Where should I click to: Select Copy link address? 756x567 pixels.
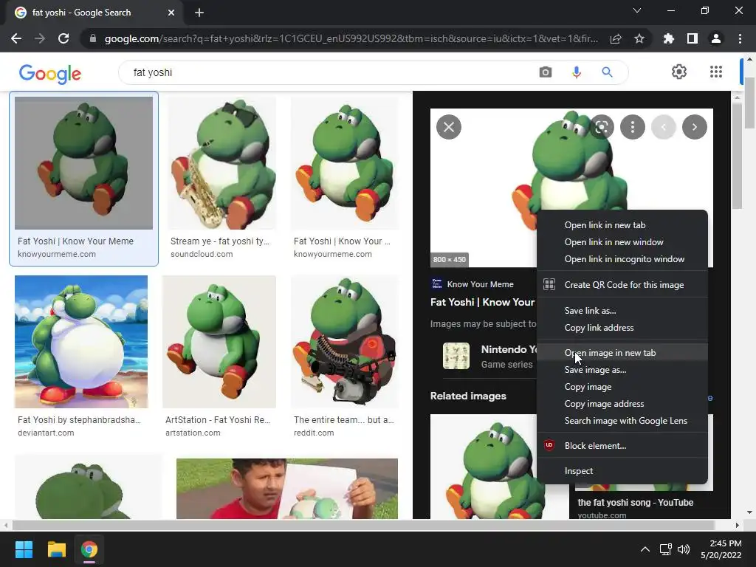[x=622, y=328]
